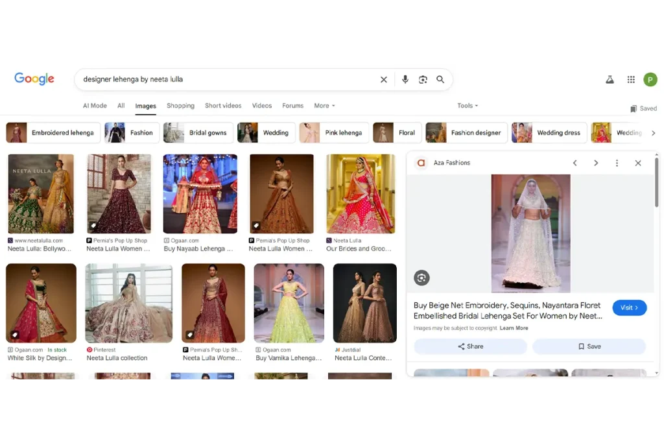Go to Google home via logo
Viewport: 664px width, 443px height.
point(34,78)
